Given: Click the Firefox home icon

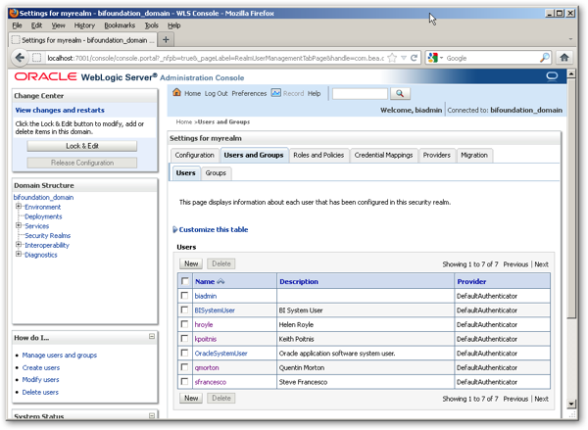Looking at the screenshot, I should [x=564, y=58].
